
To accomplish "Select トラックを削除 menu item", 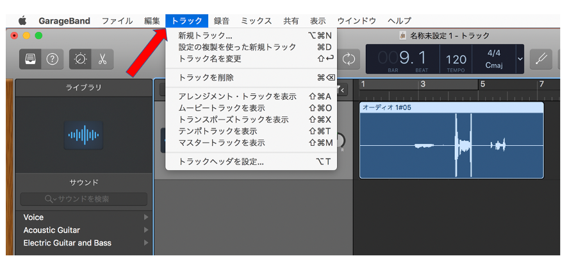I will click(x=251, y=77).
